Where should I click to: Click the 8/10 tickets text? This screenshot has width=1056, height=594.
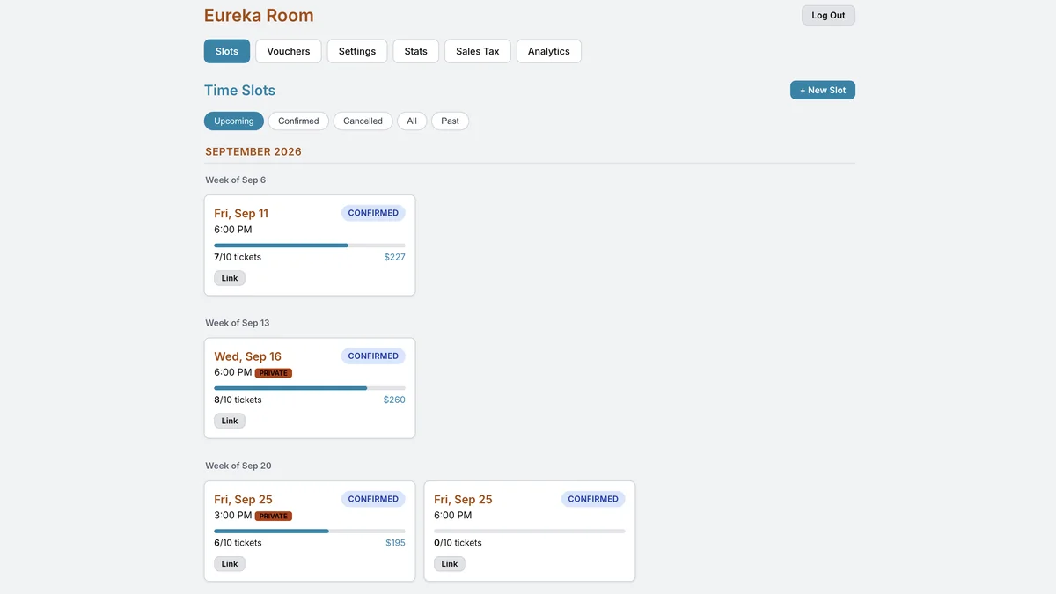(x=238, y=400)
